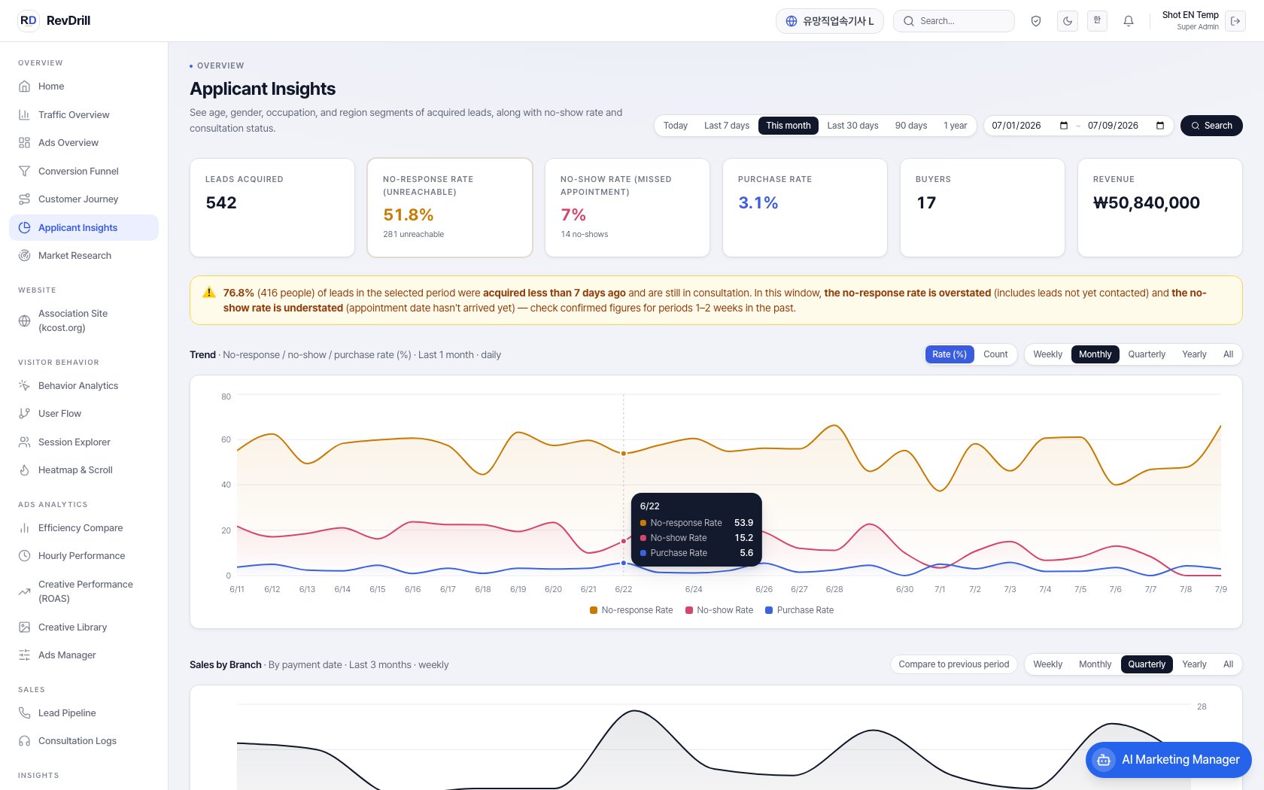Click the dark Search button

tap(1211, 126)
